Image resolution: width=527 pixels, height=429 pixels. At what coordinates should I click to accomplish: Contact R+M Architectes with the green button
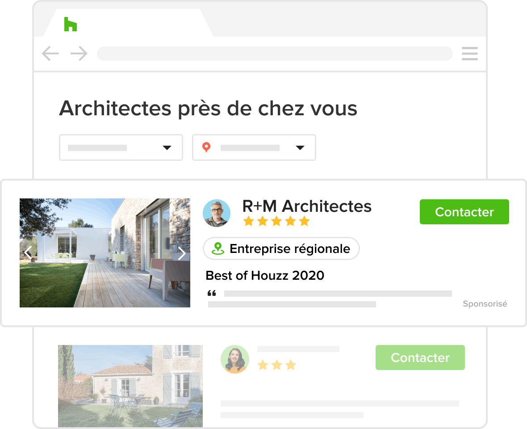464,212
